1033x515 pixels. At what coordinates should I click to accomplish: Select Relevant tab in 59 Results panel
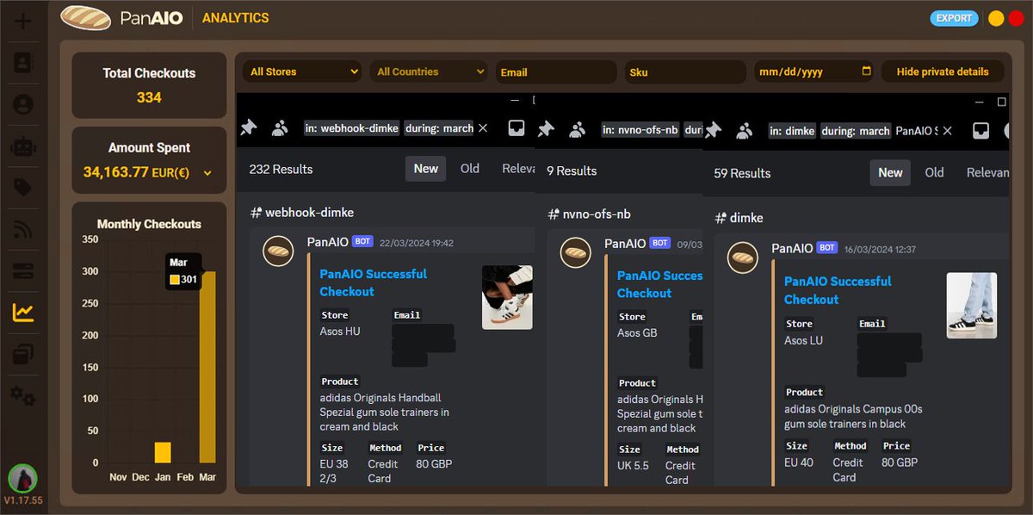click(x=987, y=172)
